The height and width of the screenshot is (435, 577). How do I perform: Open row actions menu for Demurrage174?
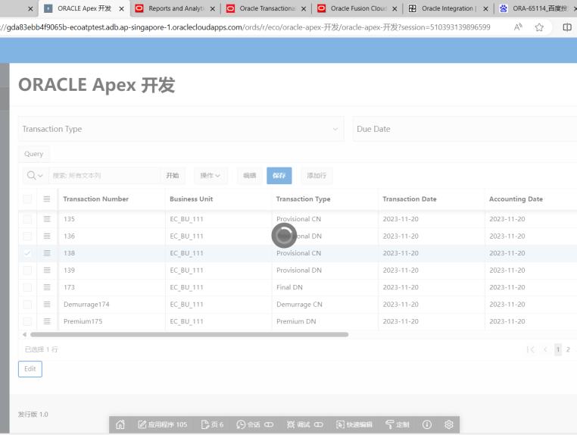click(x=47, y=304)
